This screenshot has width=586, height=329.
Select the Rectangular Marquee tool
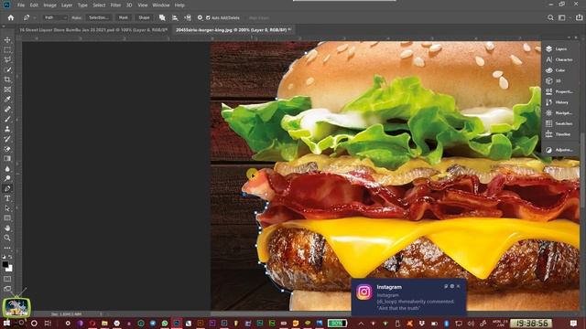(x=7, y=49)
